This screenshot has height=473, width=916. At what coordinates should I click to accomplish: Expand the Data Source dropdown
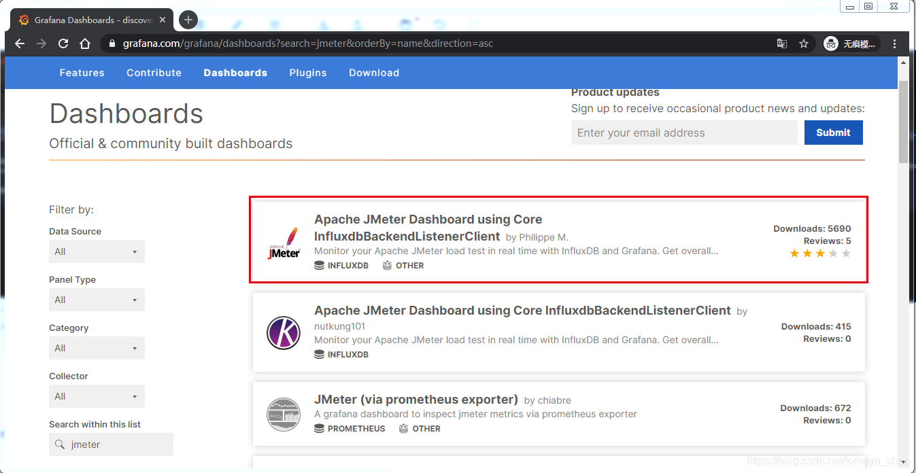click(x=97, y=251)
